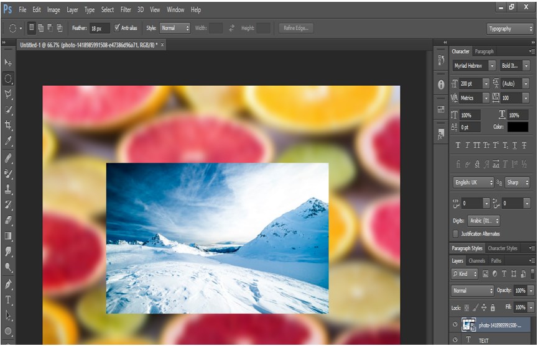Select the Eyedropper tool

(8, 142)
